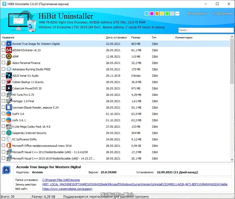The height and width of the screenshot is (199, 235).
Task: Click the Visual C++ 2015-2019 Redistributable icon
Action: [9, 158]
